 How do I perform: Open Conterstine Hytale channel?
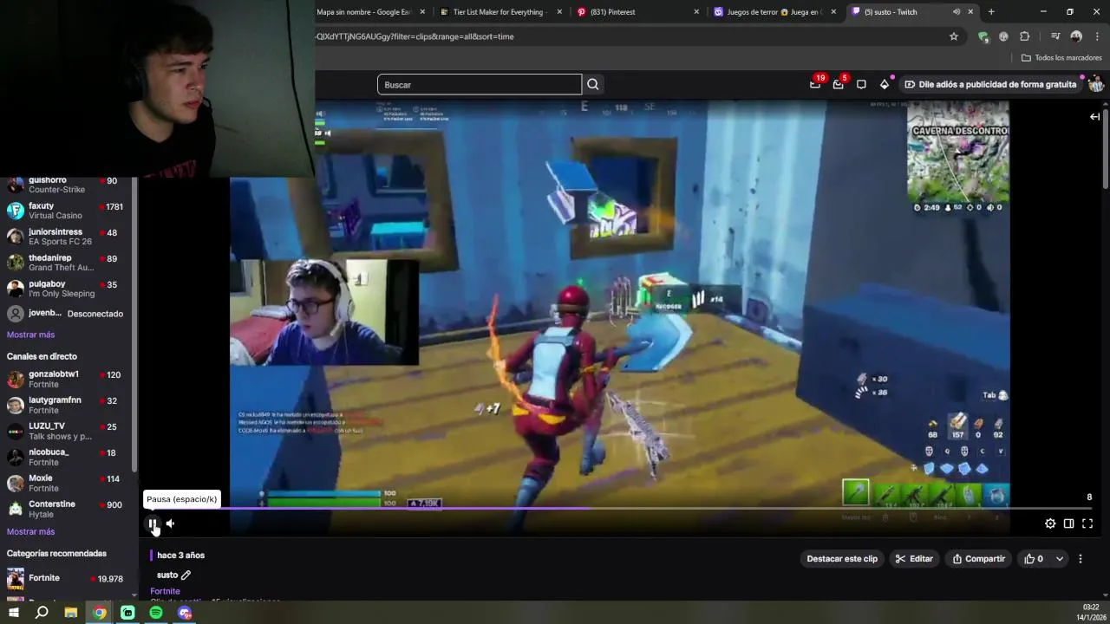[65, 509]
